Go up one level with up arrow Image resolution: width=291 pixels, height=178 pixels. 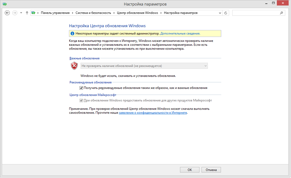point(27,13)
